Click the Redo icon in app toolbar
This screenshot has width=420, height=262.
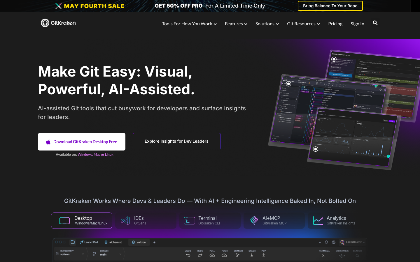pos(200,255)
